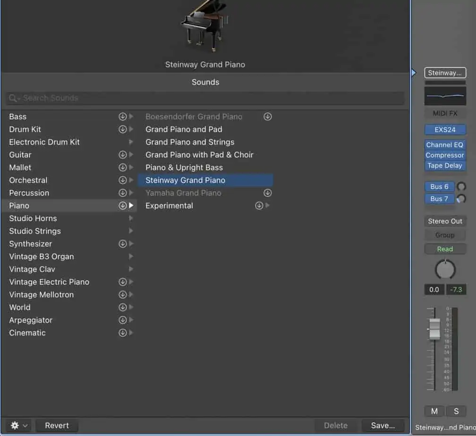Click the Delete button
Screen dimensions: 476x436
(335, 425)
